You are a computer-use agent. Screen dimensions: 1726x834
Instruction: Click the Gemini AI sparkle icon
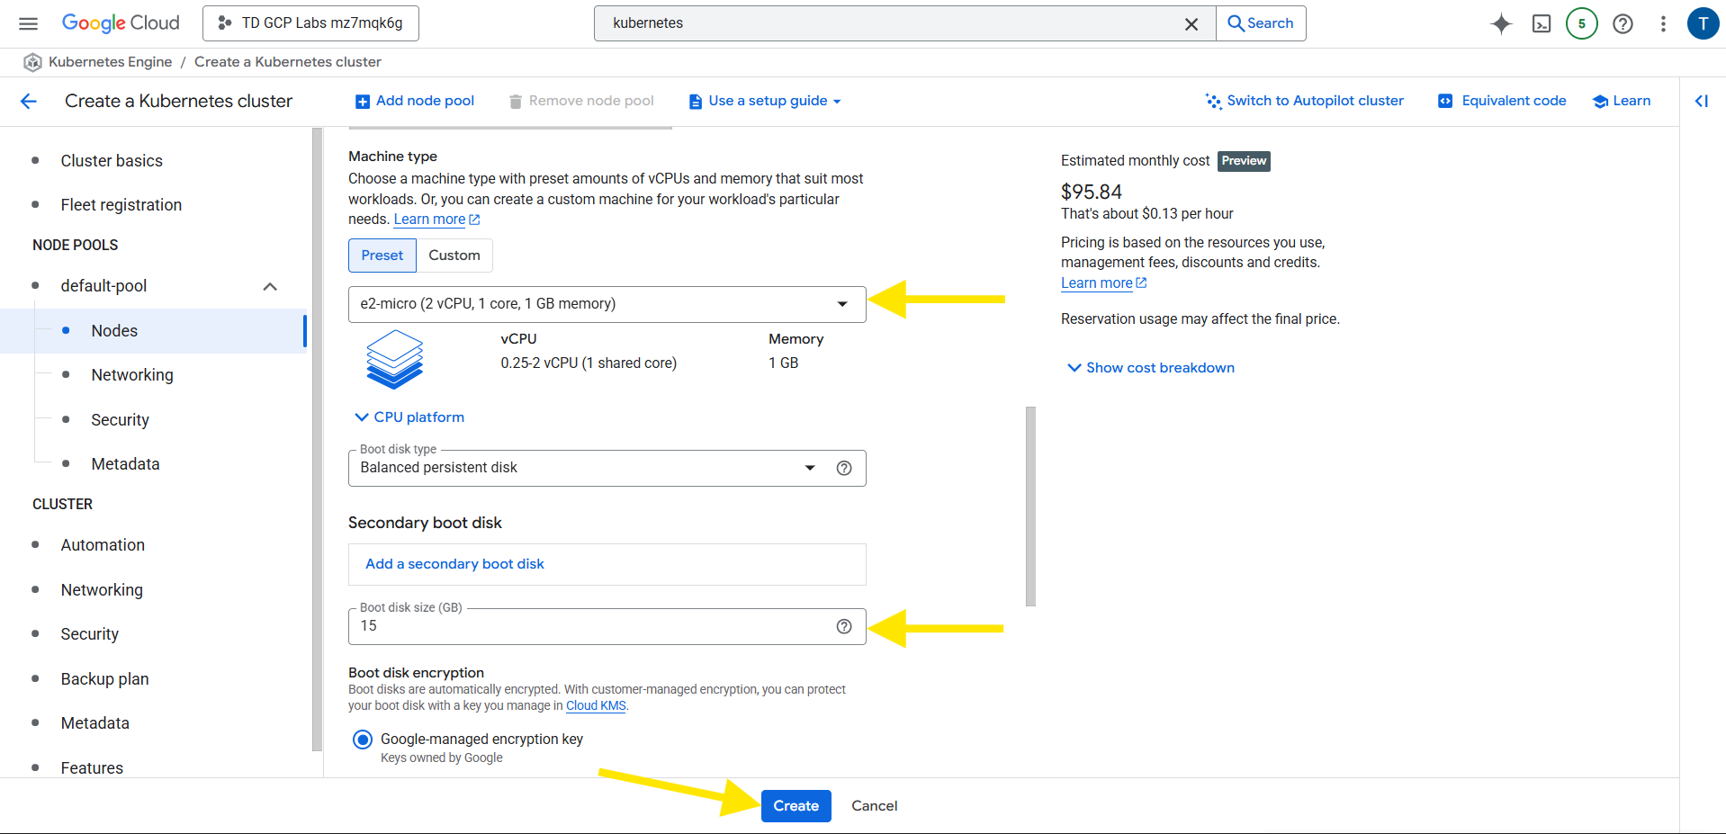point(1500,23)
